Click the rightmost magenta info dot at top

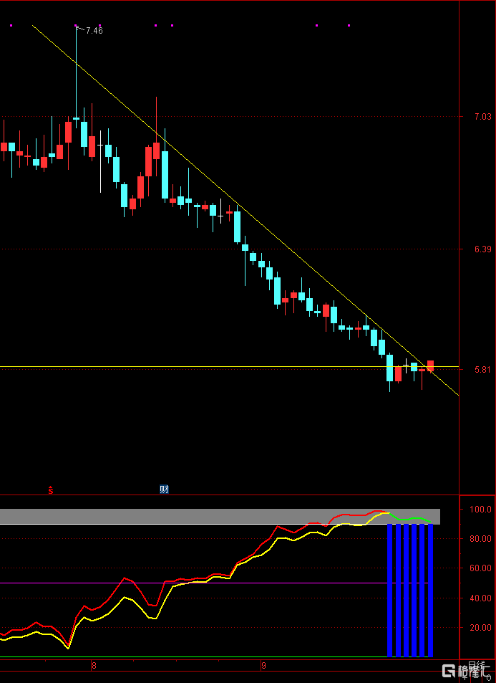click(349, 26)
